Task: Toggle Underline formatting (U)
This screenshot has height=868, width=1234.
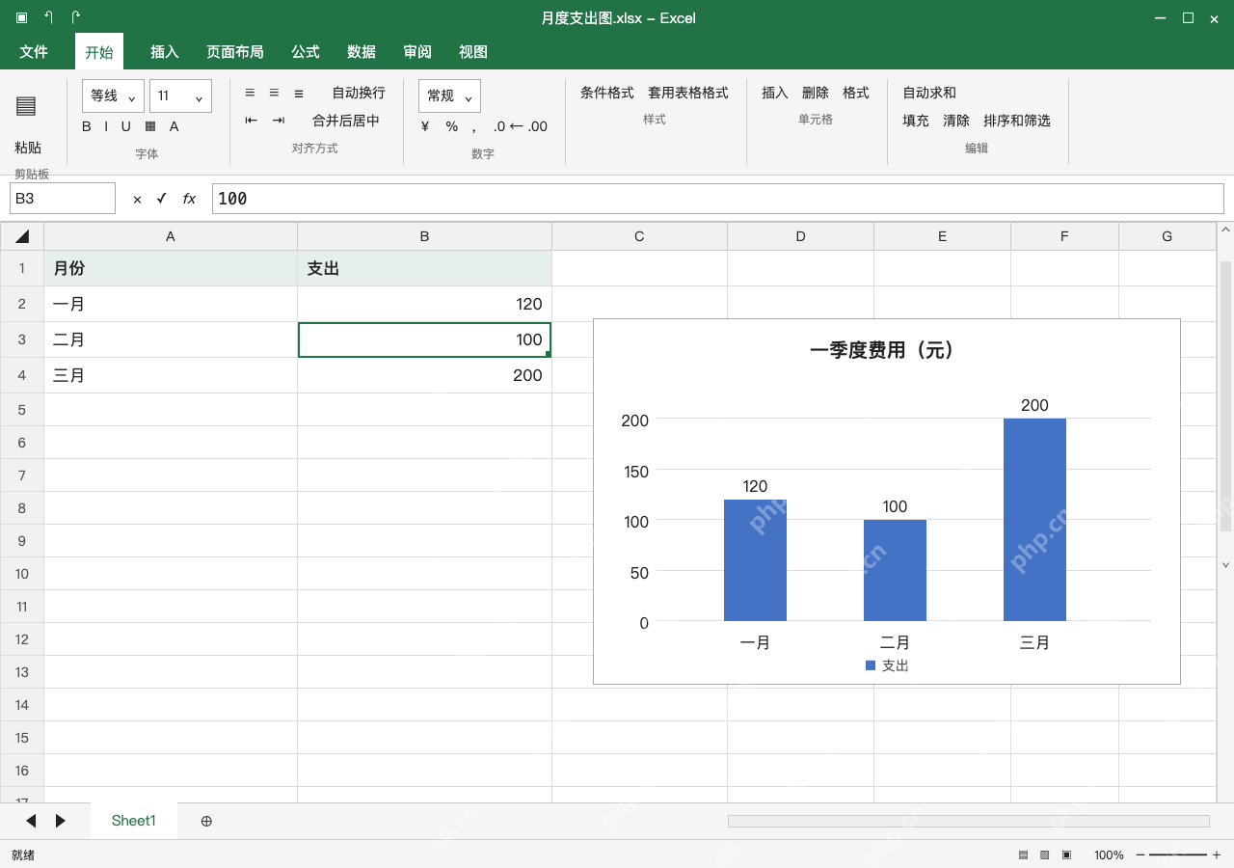Action: [x=125, y=126]
